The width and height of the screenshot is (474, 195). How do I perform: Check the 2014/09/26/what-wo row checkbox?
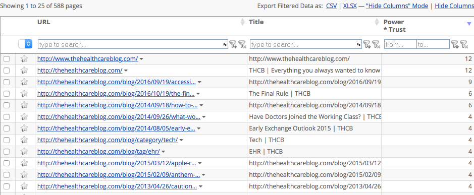click(7, 117)
